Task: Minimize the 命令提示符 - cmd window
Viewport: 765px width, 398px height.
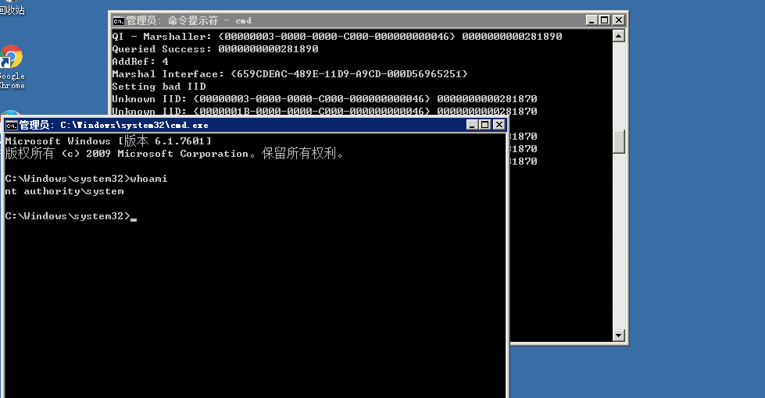Action: coord(591,20)
